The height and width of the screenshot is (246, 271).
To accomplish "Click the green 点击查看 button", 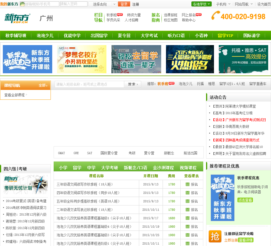I will click(245, 200).
